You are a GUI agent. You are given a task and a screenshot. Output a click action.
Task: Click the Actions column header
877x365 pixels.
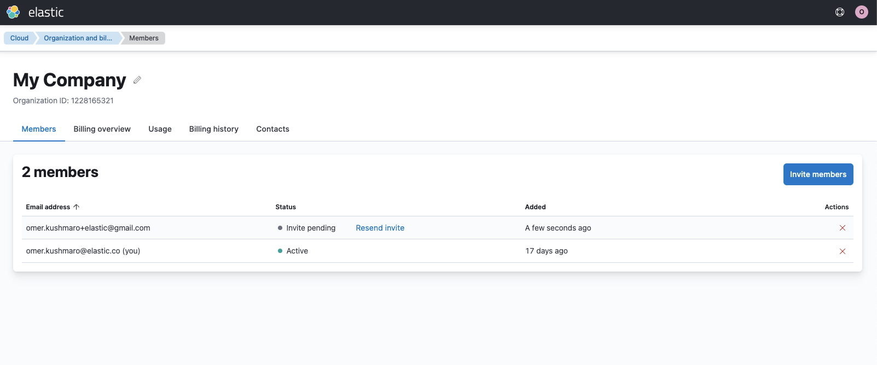coord(837,207)
